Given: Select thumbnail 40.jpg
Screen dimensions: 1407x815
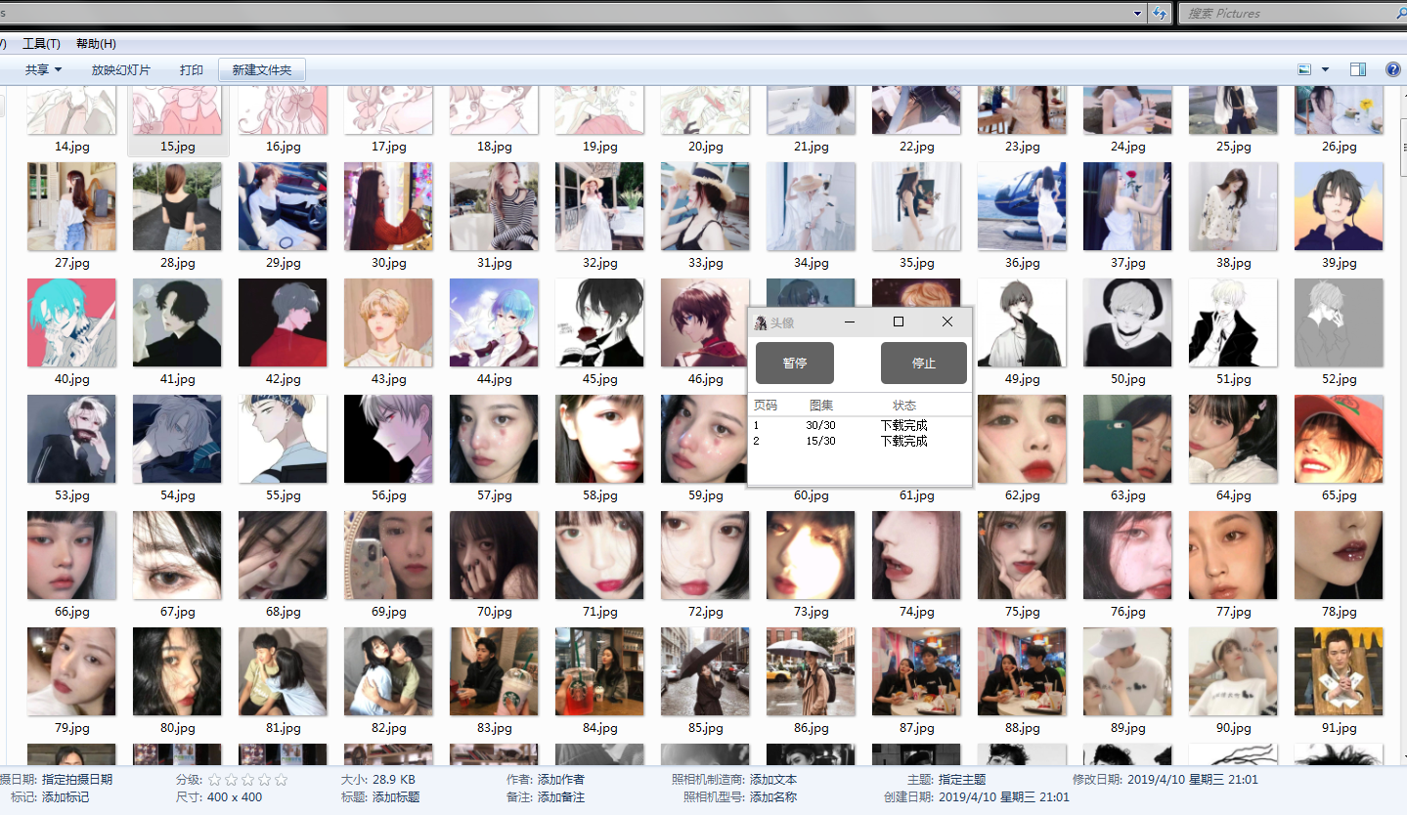Looking at the screenshot, I should click(x=72, y=322).
